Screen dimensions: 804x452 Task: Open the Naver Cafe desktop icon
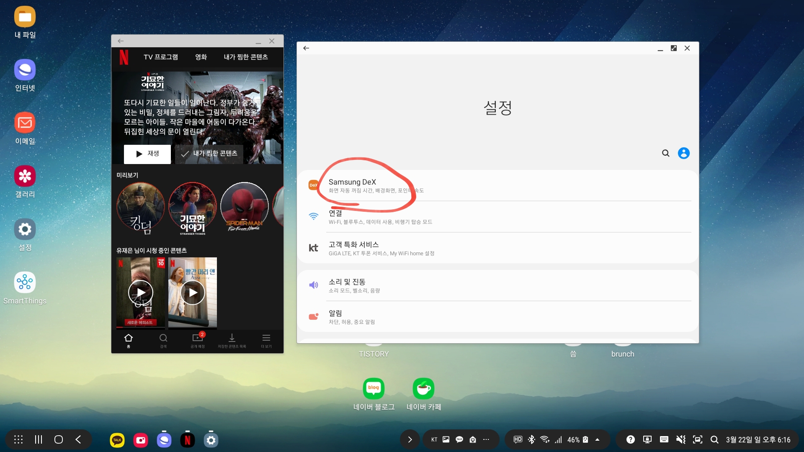[423, 388]
